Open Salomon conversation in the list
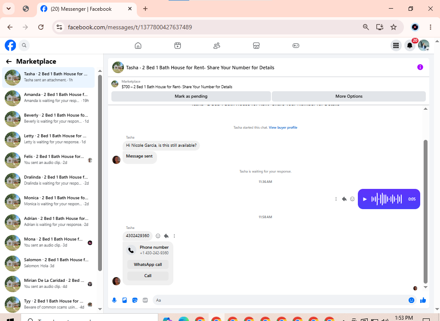 pyautogui.click(x=48, y=263)
